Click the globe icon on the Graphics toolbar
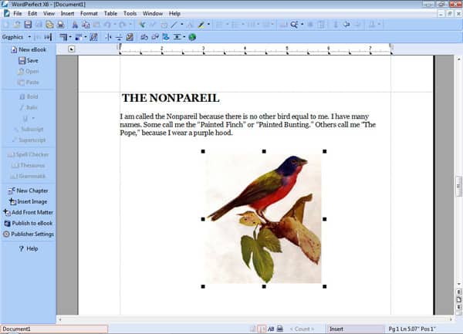Image resolution: width=463 pixels, height=334 pixels. click(191, 36)
